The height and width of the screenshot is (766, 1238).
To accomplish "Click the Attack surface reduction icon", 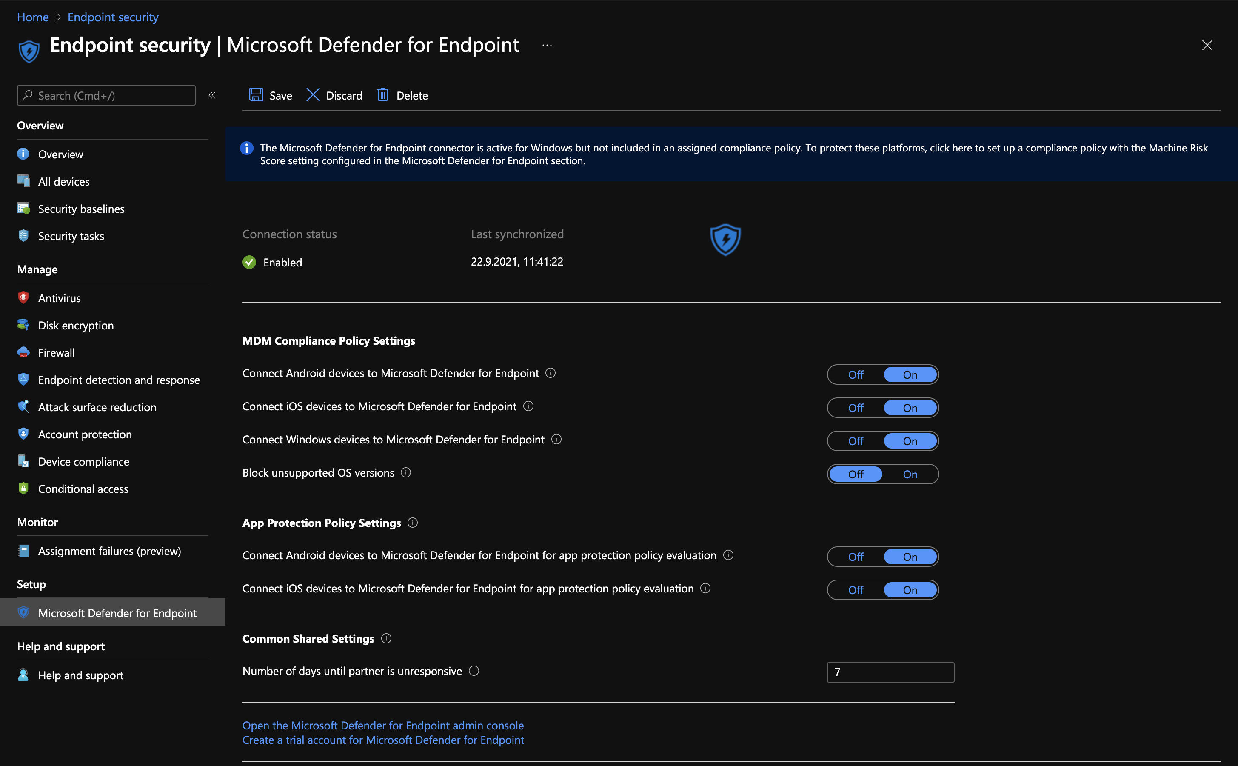I will [x=23, y=407].
